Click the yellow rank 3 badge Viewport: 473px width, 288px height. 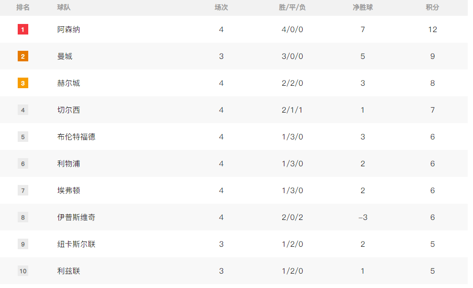point(23,83)
